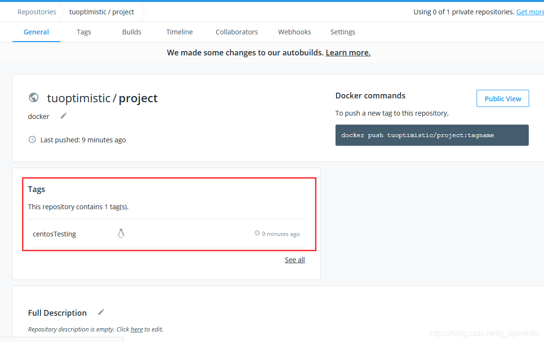The height and width of the screenshot is (342, 544).
Task: Click the here link to edit description
Action: (137, 329)
